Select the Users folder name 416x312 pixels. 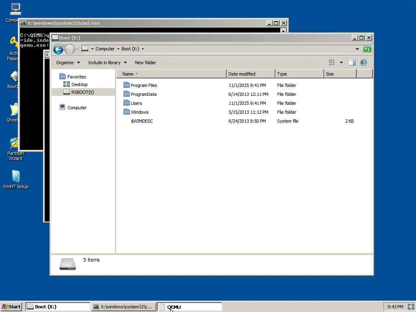pos(136,103)
